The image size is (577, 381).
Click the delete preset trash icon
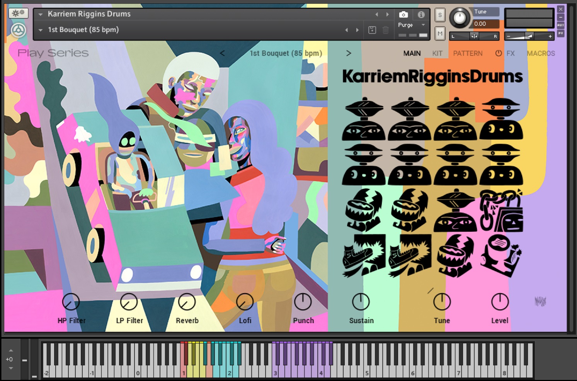(x=385, y=30)
